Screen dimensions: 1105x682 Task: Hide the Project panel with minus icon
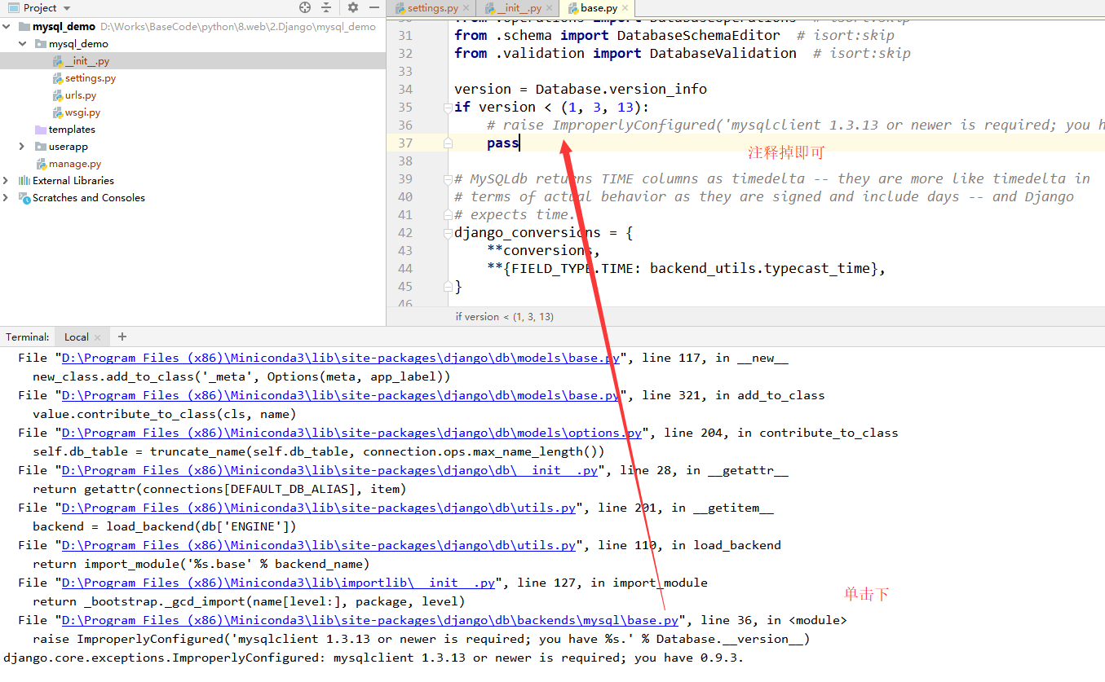point(374,7)
